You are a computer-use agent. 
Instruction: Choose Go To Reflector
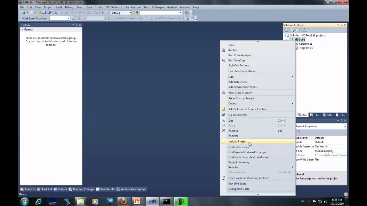click(x=257, y=115)
